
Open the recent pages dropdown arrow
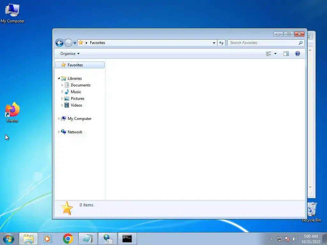pos(75,43)
